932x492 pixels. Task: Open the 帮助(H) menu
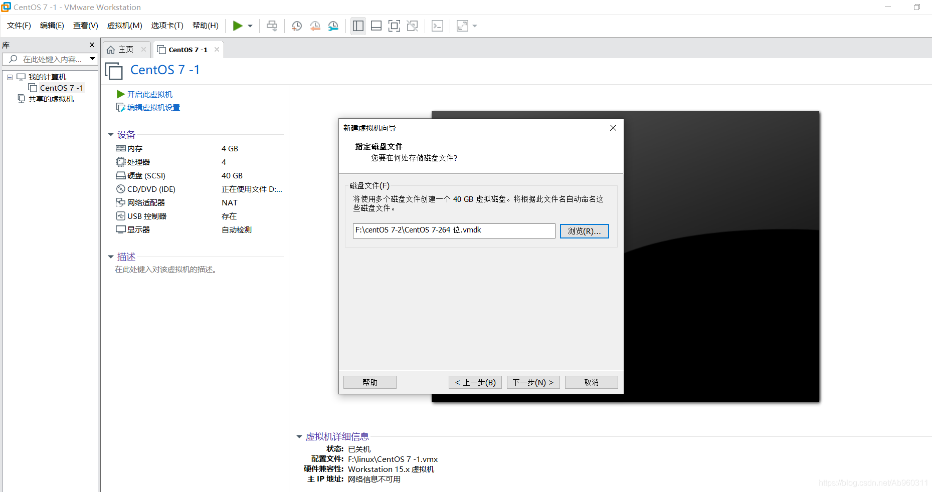click(205, 26)
